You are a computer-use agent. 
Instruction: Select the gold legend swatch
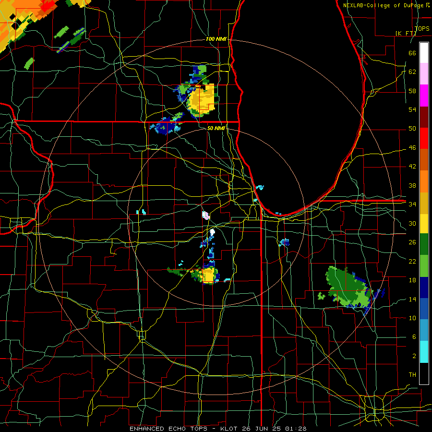(424, 203)
